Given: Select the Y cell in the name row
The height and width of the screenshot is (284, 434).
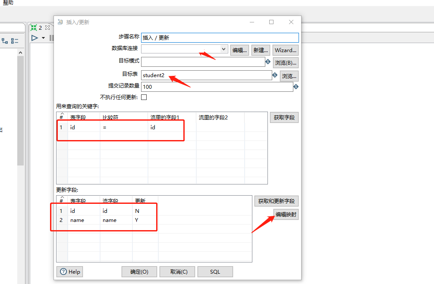Looking at the screenshot, I should pos(145,220).
